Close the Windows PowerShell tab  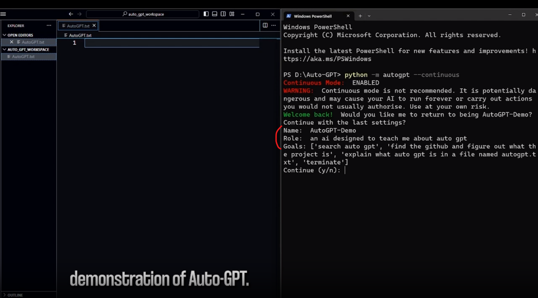click(x=348, y=16)
